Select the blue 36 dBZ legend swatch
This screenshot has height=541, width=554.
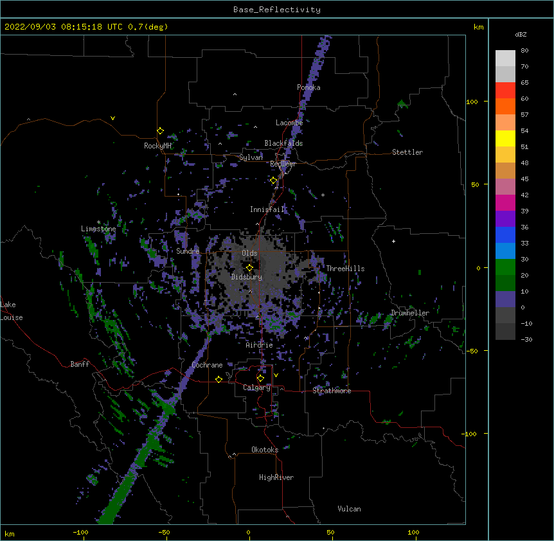point(505,235)
